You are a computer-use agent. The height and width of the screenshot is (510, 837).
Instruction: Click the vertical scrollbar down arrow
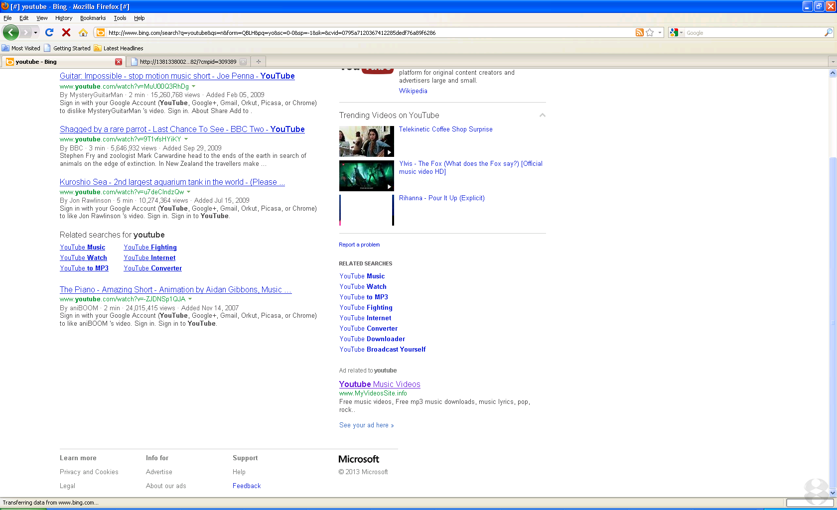coord(833,493)
